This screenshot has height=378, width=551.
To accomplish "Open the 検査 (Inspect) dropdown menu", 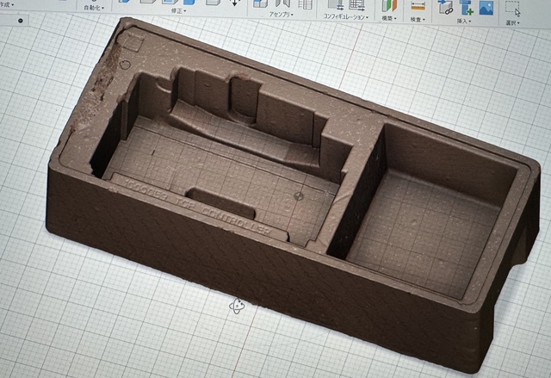I will (x=418, y=20).
